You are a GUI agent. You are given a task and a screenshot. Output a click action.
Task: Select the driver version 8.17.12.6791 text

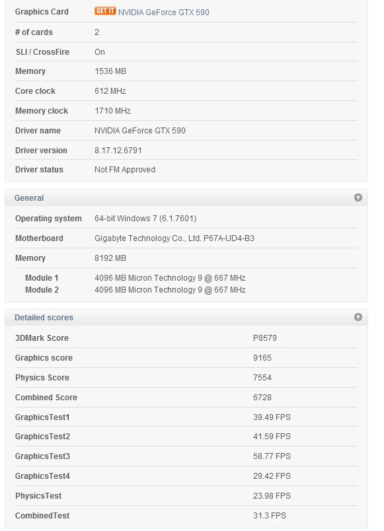click(x=118, y=151)
